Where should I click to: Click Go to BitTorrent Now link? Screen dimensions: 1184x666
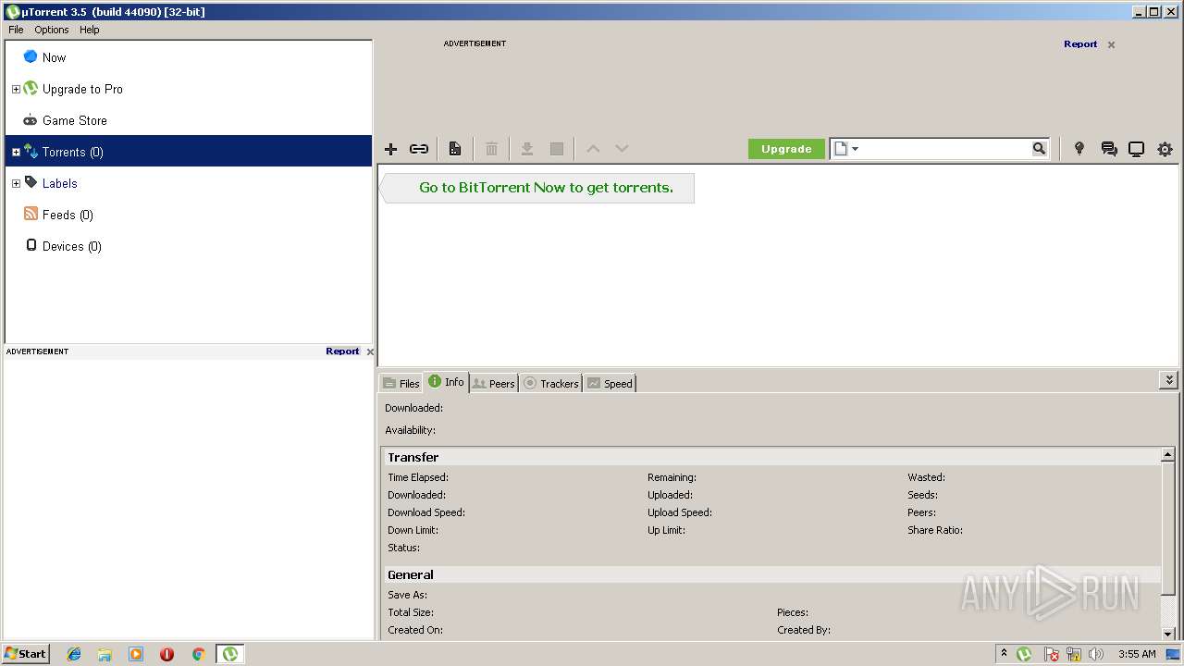[x=546, y=188]
